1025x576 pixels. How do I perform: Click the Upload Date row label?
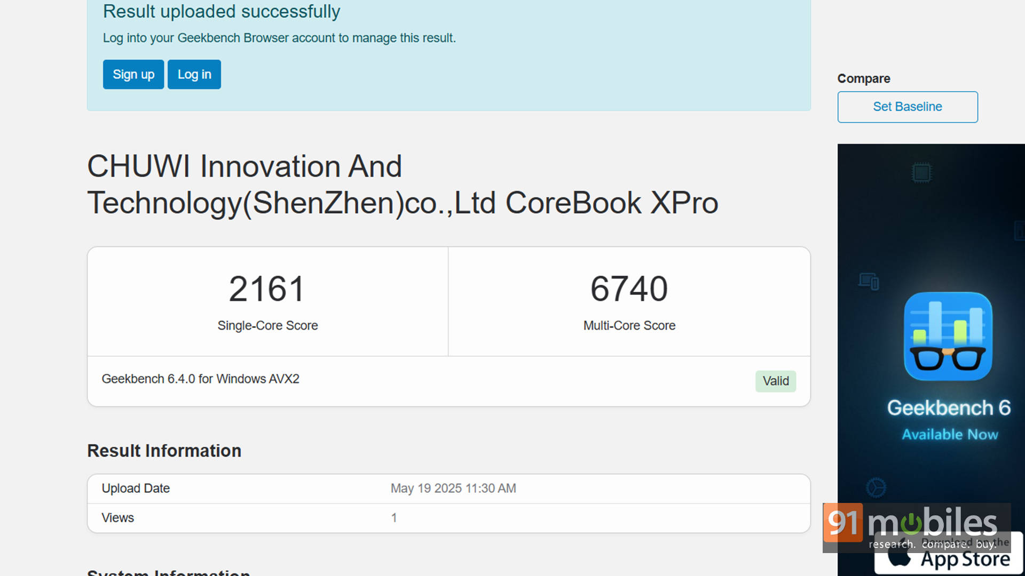136,489
